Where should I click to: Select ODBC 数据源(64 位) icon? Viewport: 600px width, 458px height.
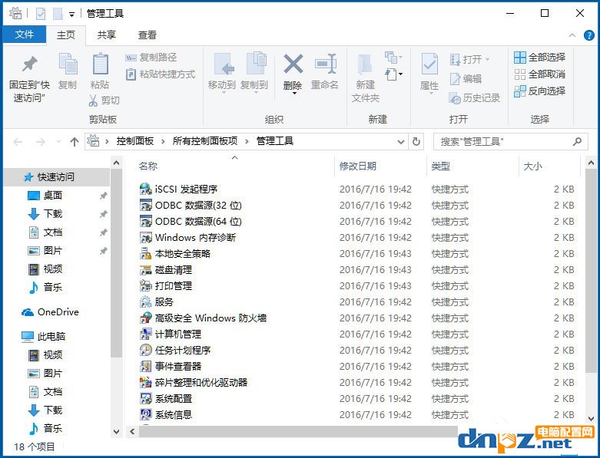(x=145, y=221)
